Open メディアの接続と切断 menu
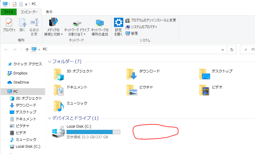 coord(53,27)
